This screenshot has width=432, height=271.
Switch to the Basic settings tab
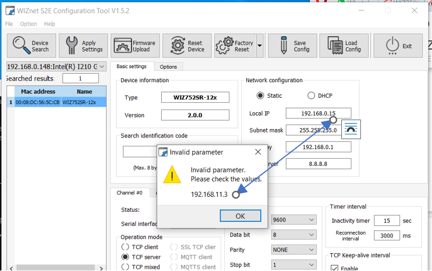pos(132,66)
